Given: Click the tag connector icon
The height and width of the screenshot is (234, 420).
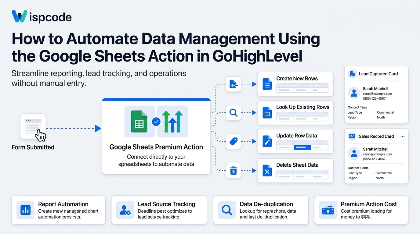Looking at the screenshot, I should pos(234,141).
